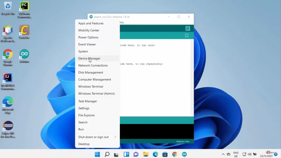Open the Arduino Help menu
The image size is (281, 158).
122,22
